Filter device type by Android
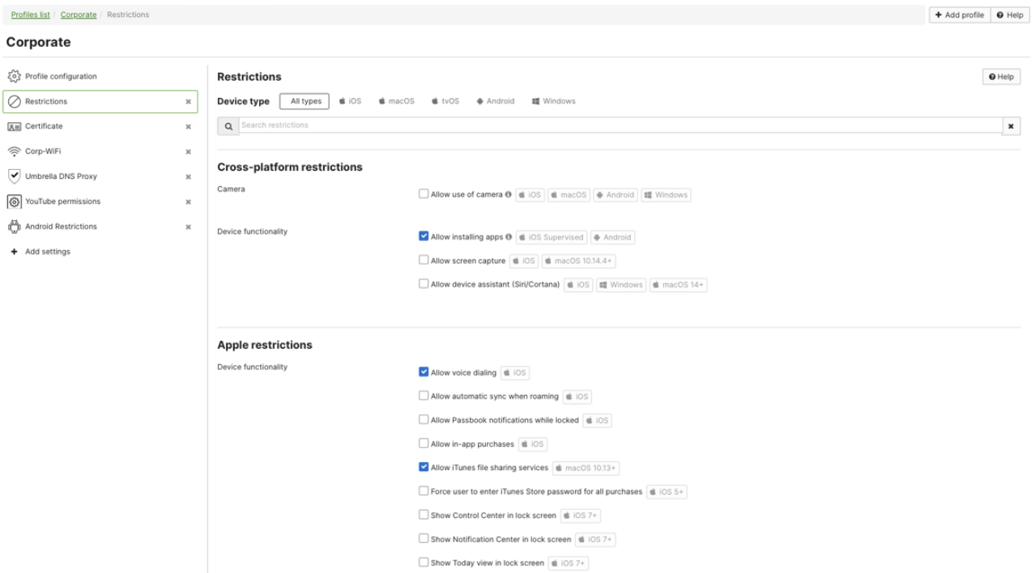This screenshot has height=573, width=1035. tap(495, 101)
